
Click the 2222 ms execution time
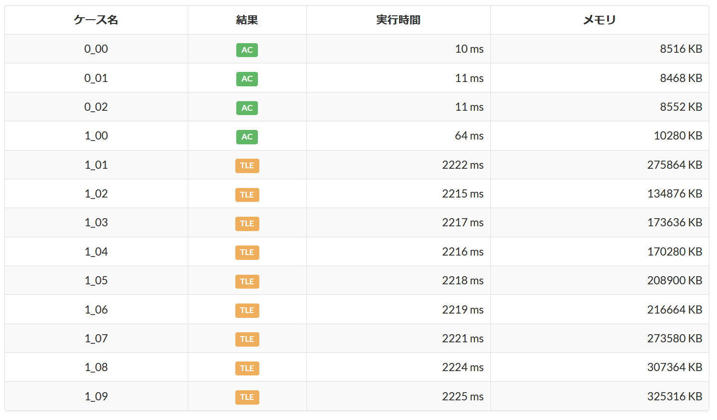pyautogui.click(x=463, y=165)
